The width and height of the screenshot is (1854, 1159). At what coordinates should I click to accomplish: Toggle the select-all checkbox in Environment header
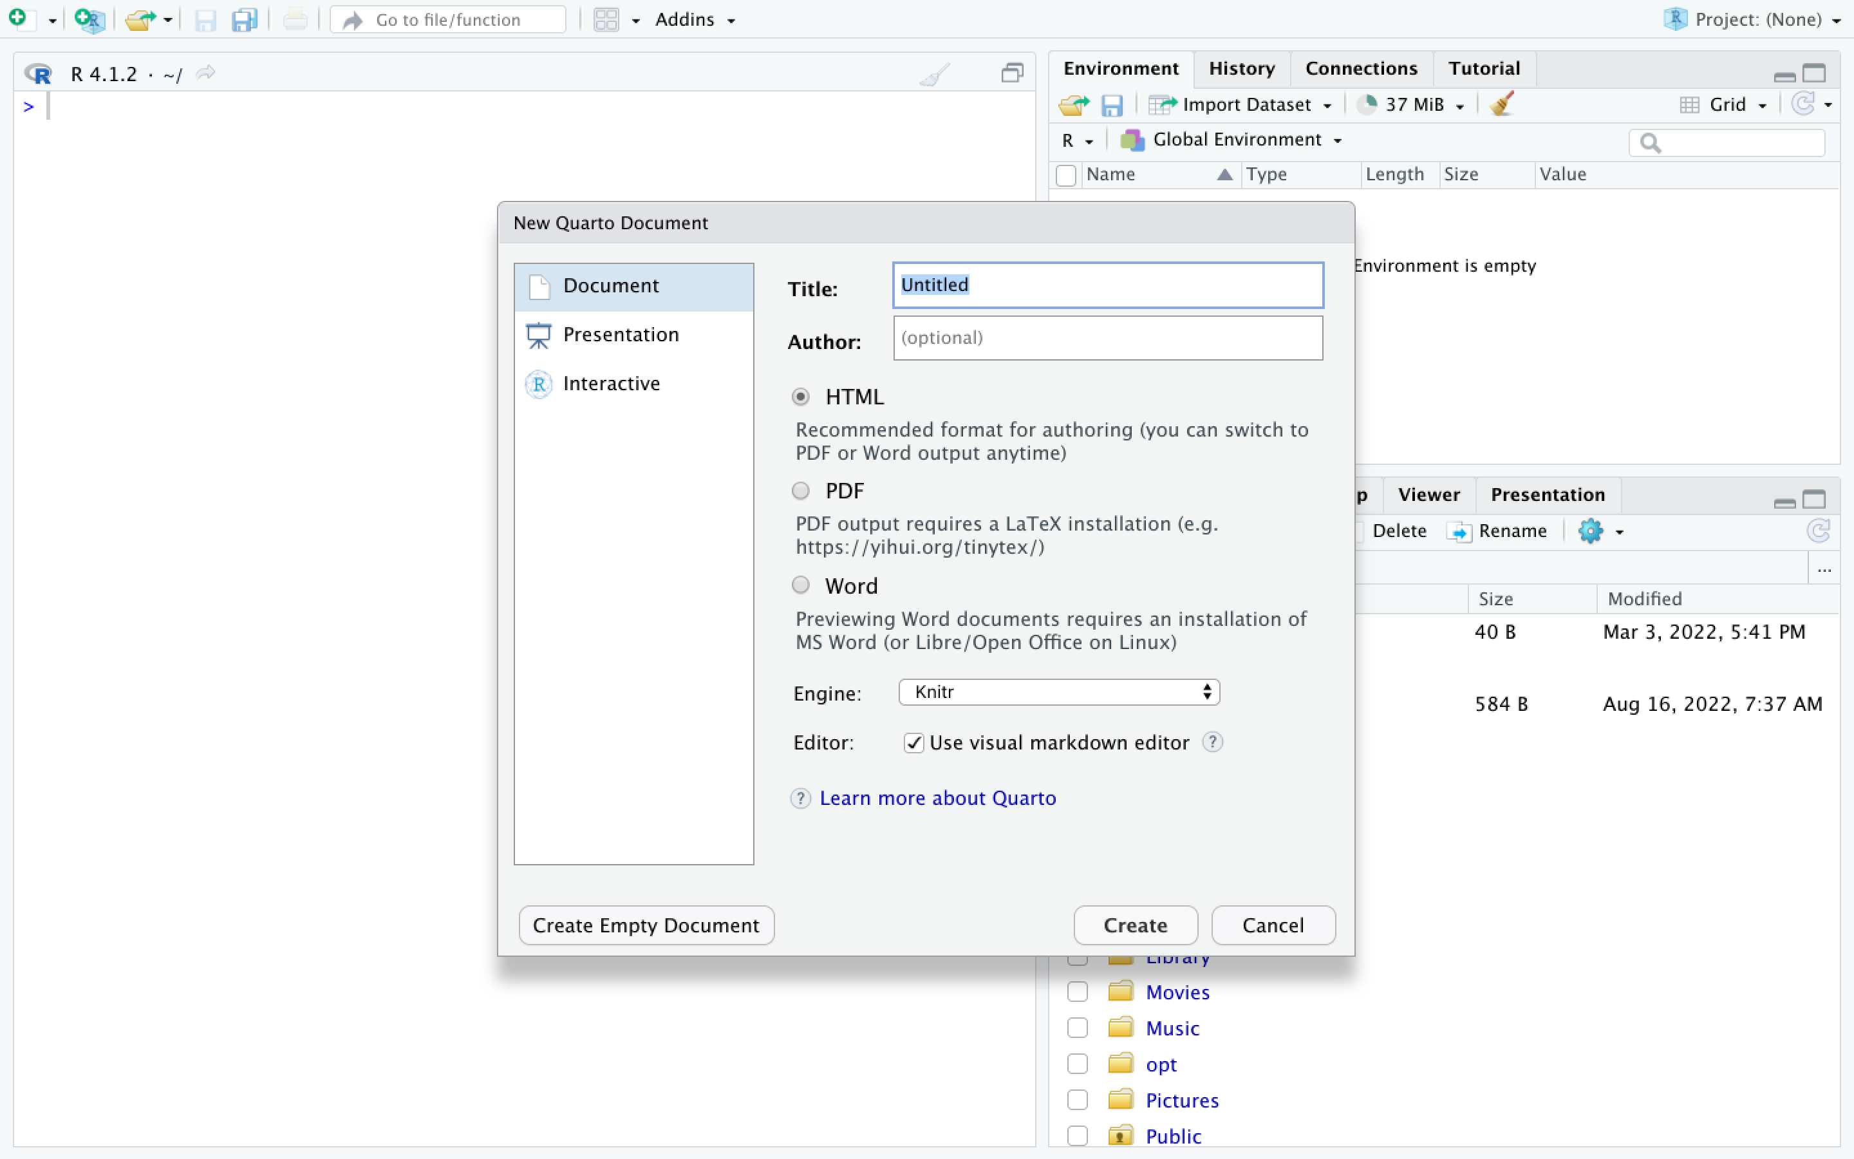1065,174
